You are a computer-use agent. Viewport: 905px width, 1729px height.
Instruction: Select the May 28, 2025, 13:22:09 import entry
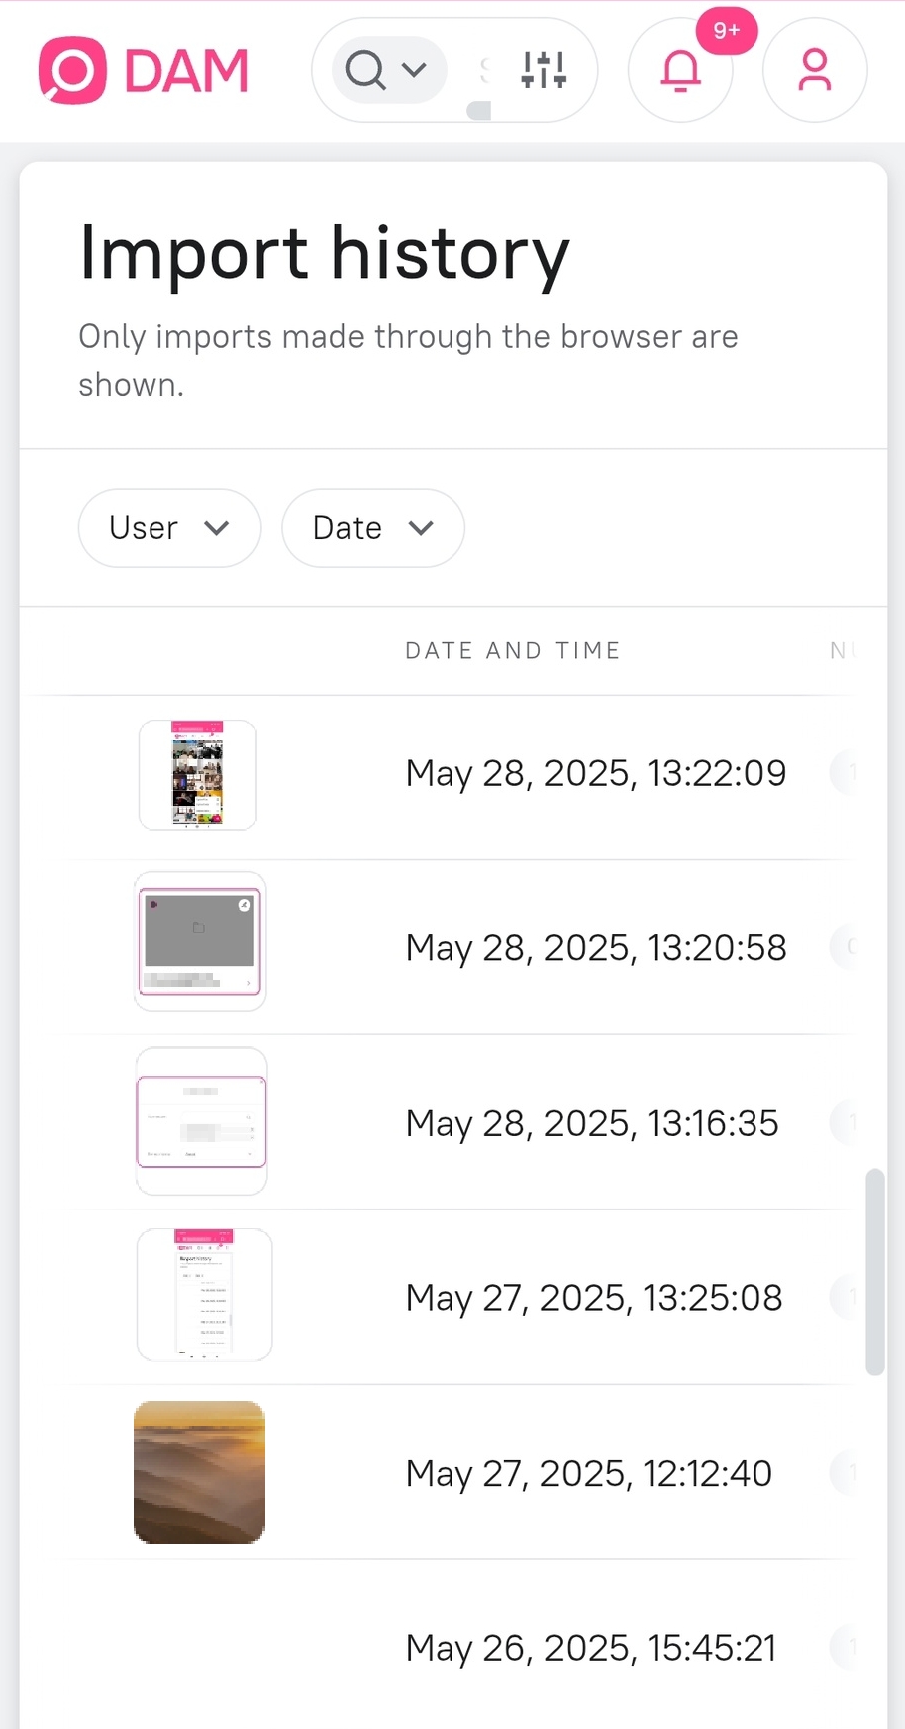point(595,773)
